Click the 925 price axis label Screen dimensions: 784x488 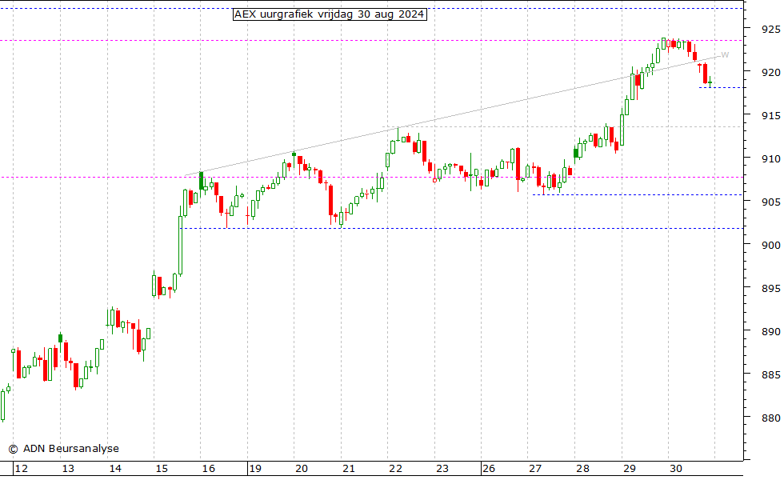(770, 29)
